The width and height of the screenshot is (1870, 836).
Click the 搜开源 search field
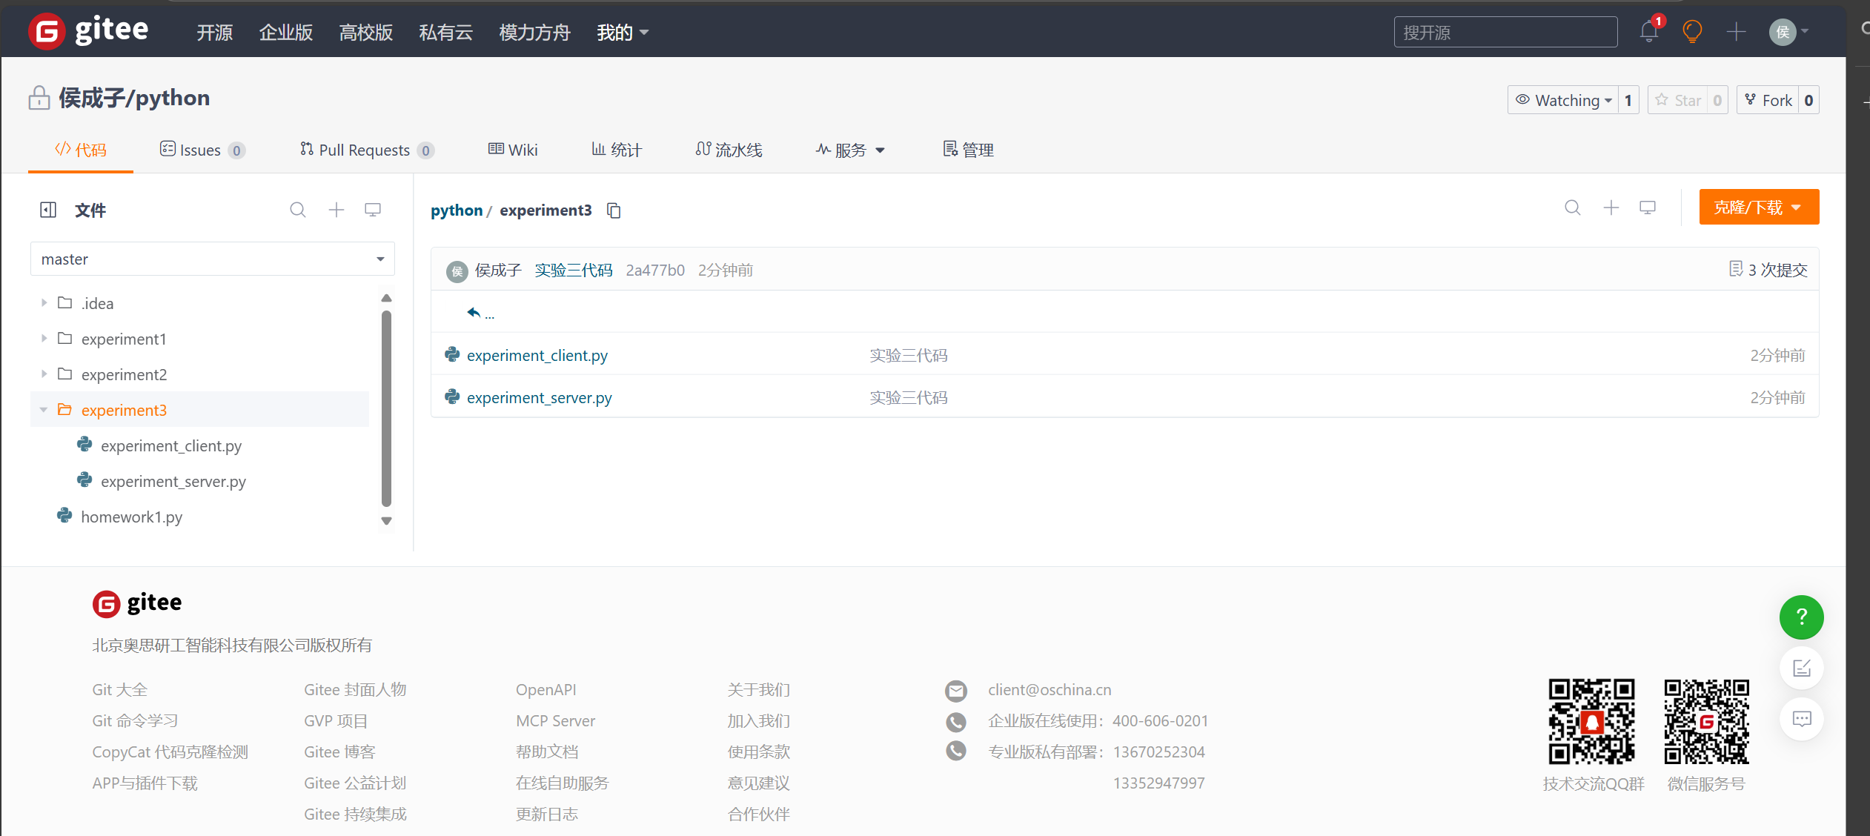[1505, 33]
